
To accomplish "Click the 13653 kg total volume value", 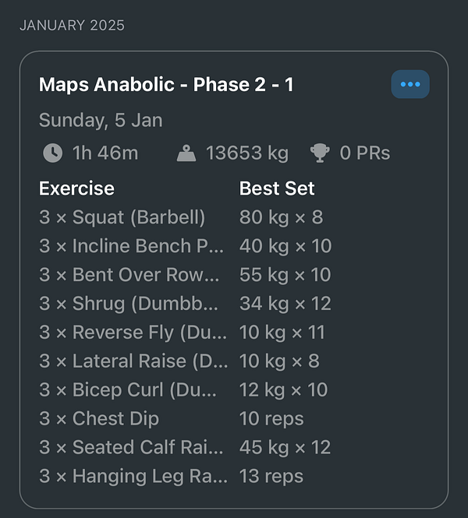I will (246, 153).
